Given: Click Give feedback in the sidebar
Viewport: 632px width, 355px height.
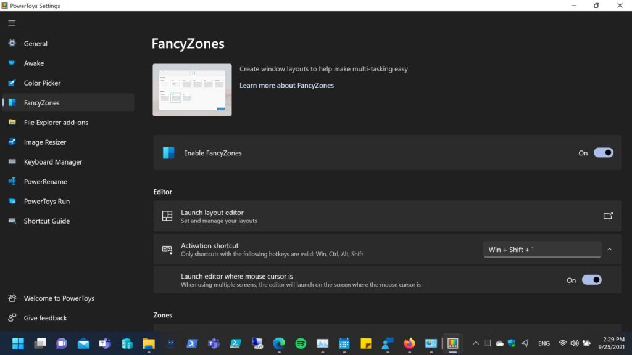Looking at the screenshot, I should tap(45, 318).
